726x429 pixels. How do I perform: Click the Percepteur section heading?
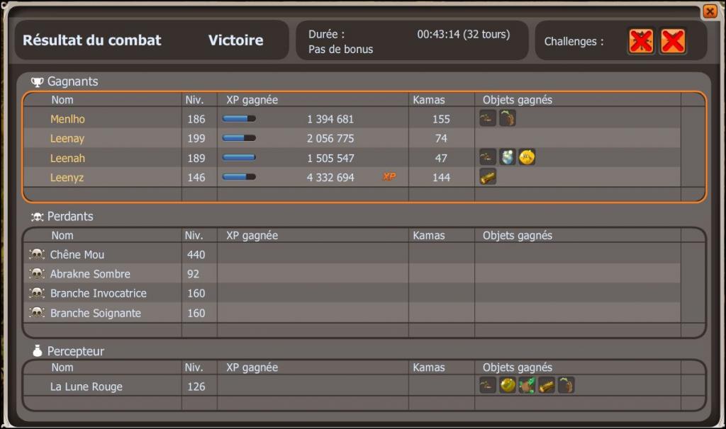click(x=76, y=351)
